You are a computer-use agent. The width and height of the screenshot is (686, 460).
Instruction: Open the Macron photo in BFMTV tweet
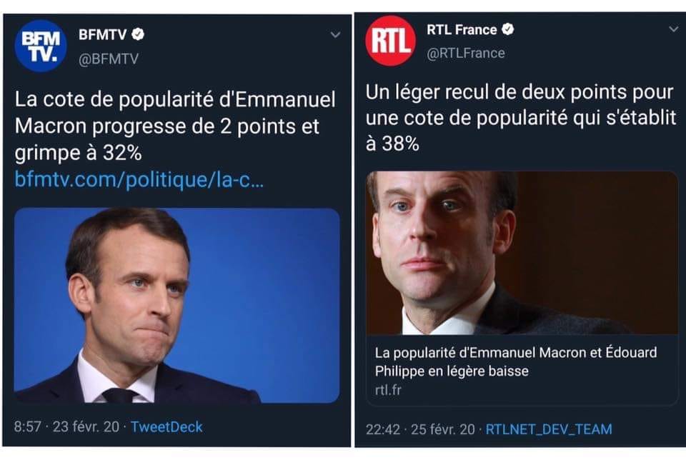point(177,305)
